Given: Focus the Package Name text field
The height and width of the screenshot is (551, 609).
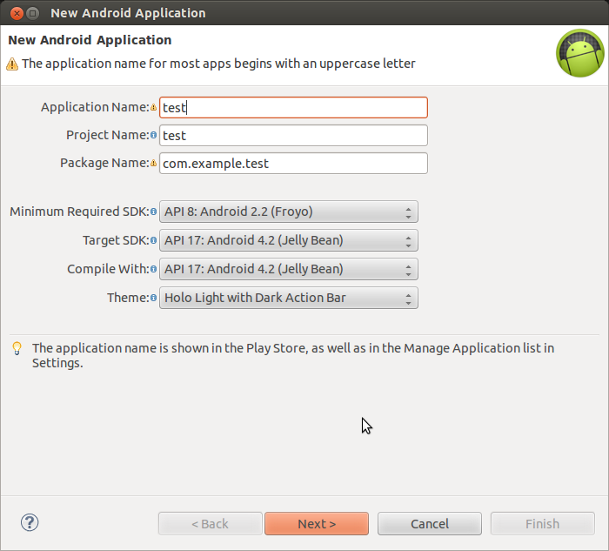Looking at the screenshot, I should (x=294, y=164).
